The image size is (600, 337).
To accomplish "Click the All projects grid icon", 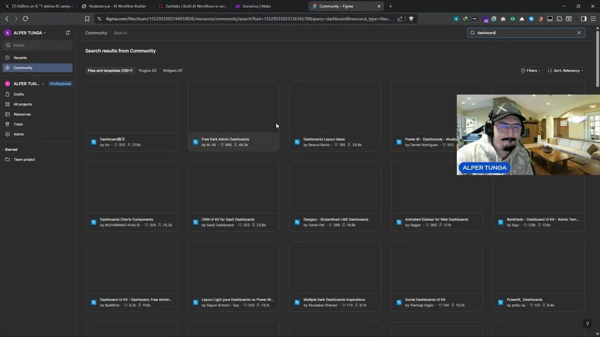I will pos(7,104).
